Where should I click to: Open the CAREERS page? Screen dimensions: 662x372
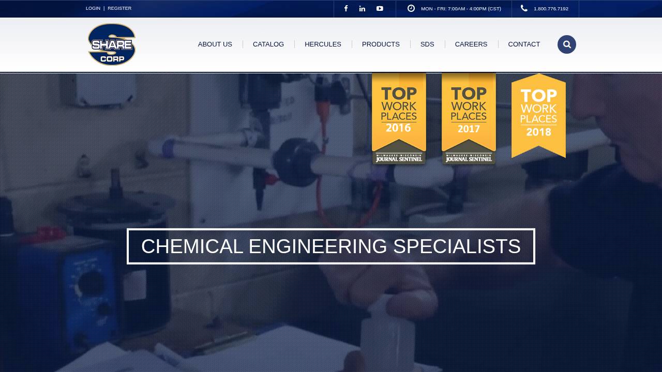point(471,44)
